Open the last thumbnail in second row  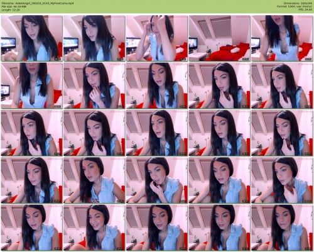[282, 85]
